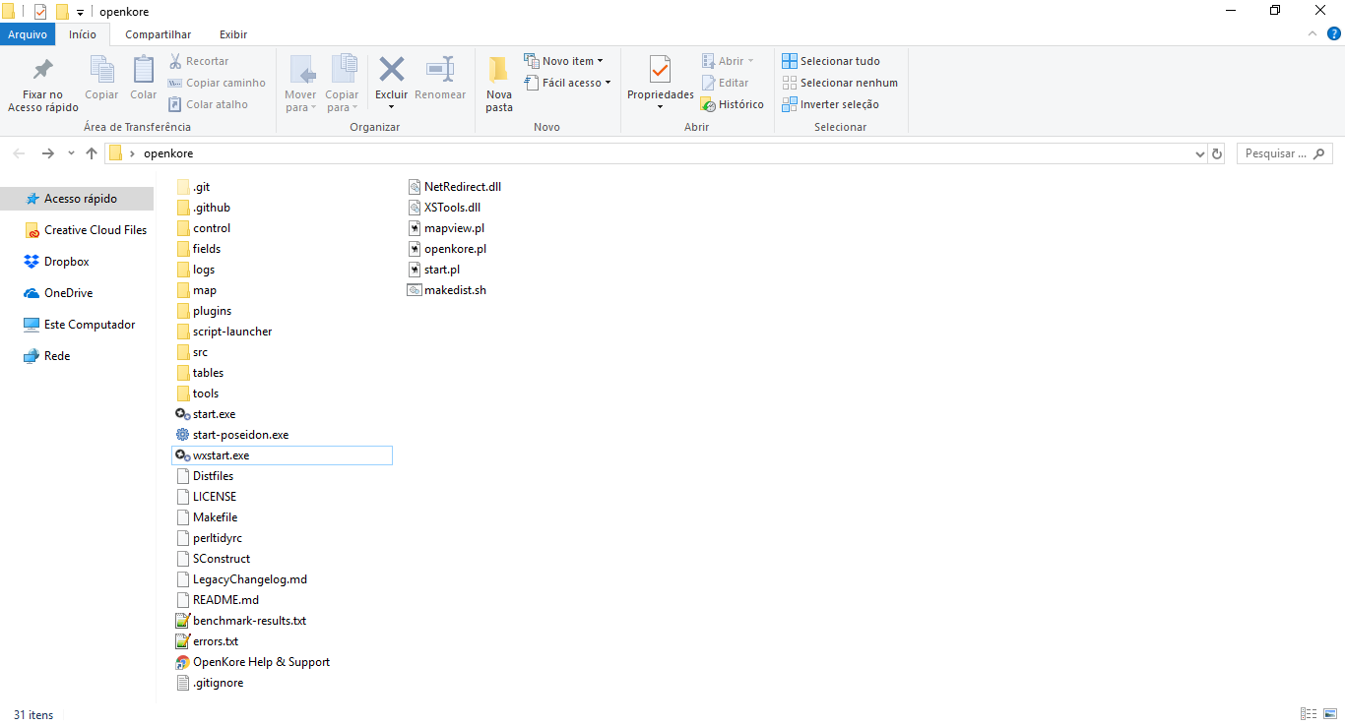Go up one folder level
1345x726 pixels.
(x=92, y=153)
